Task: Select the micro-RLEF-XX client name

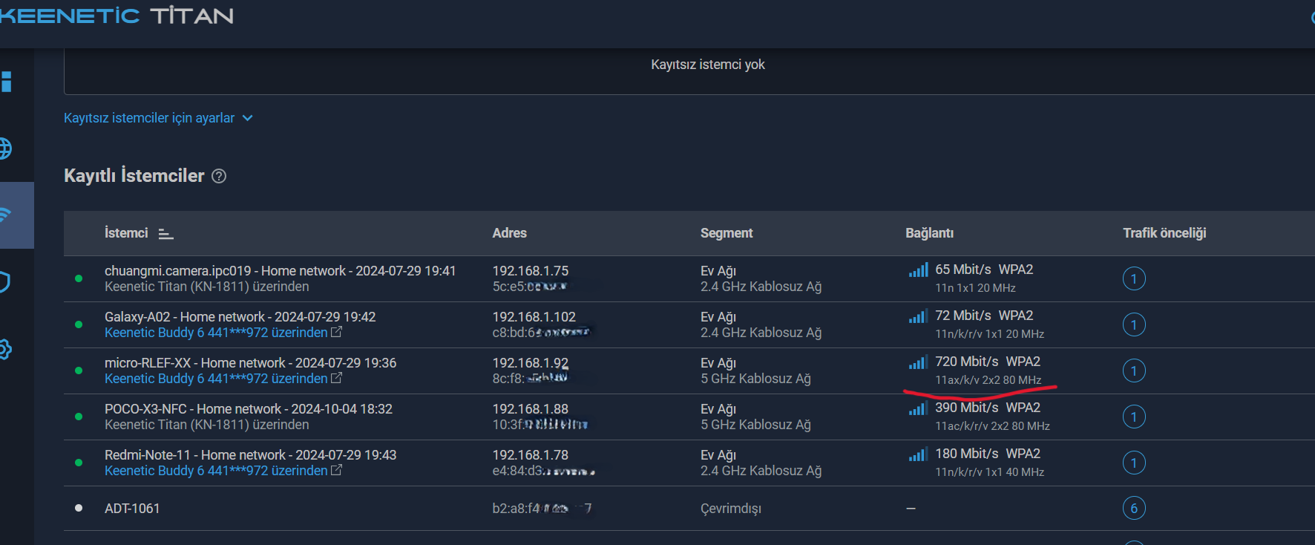Action: (250, 363)
